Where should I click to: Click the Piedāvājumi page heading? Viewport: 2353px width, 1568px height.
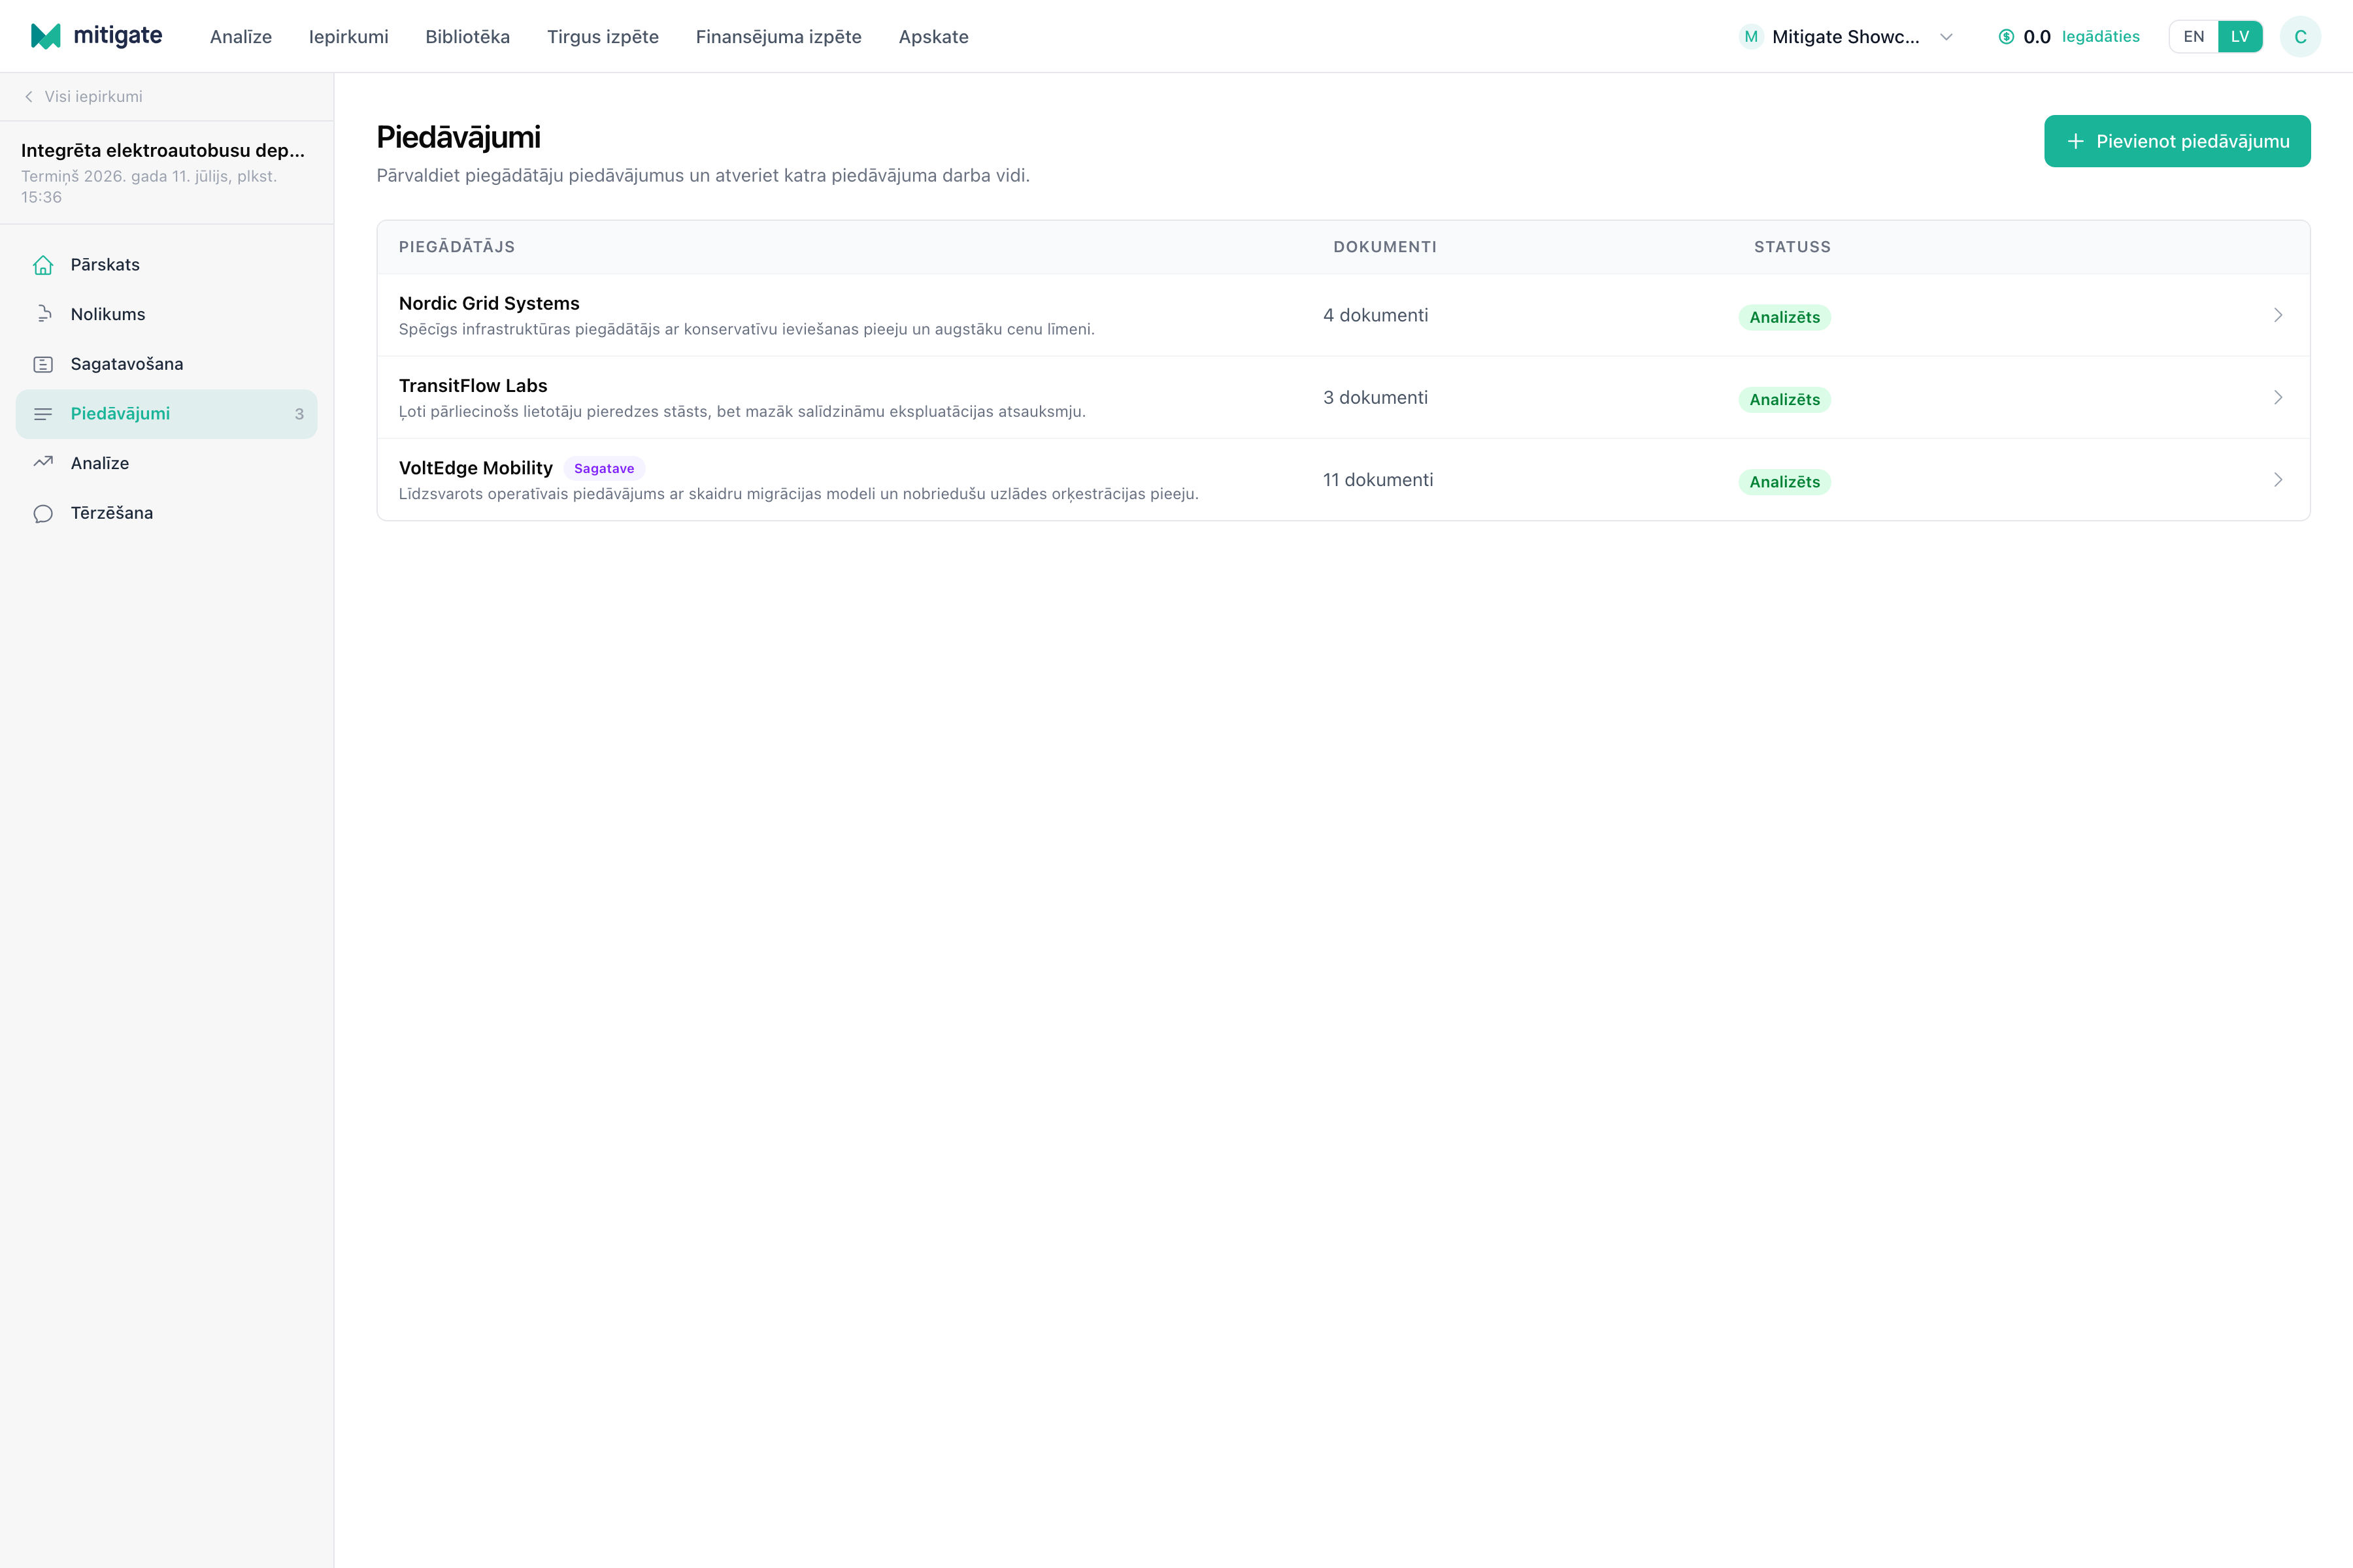point(458,137)
